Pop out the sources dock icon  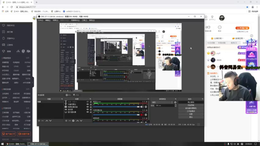click(x=90, y=99)
